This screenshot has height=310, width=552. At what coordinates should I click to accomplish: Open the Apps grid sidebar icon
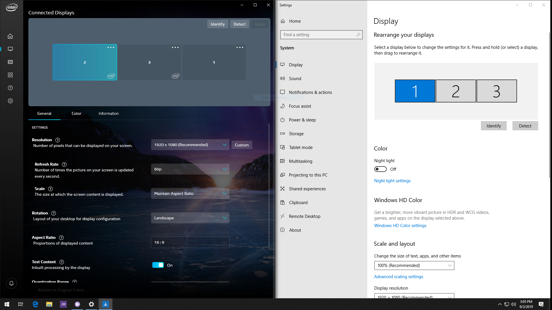point(10,75)
